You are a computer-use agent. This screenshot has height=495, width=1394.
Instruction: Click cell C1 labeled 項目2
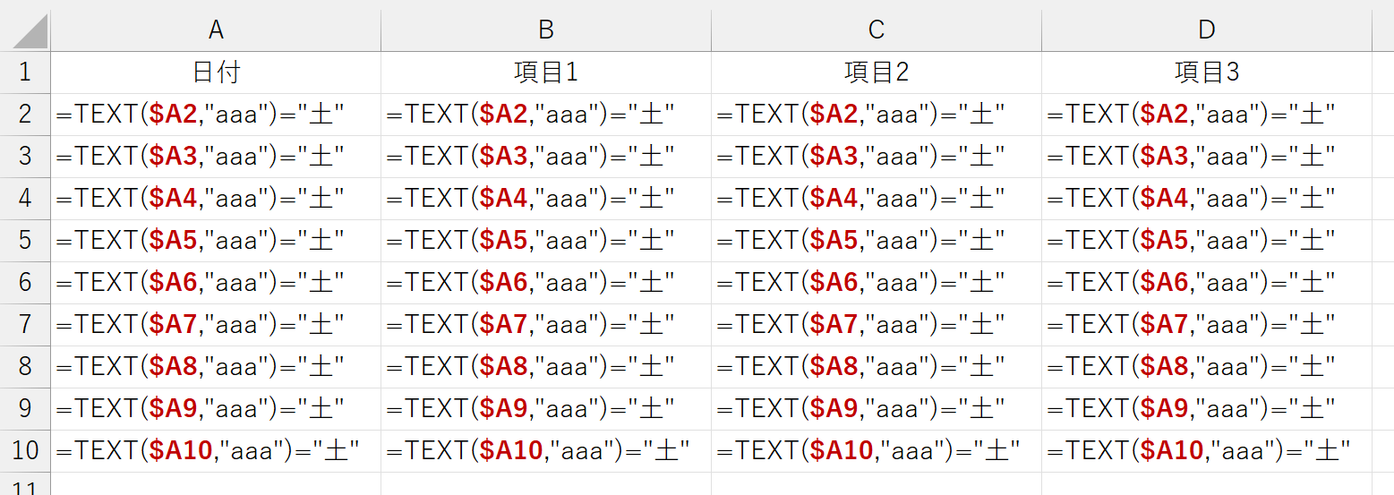877,73
